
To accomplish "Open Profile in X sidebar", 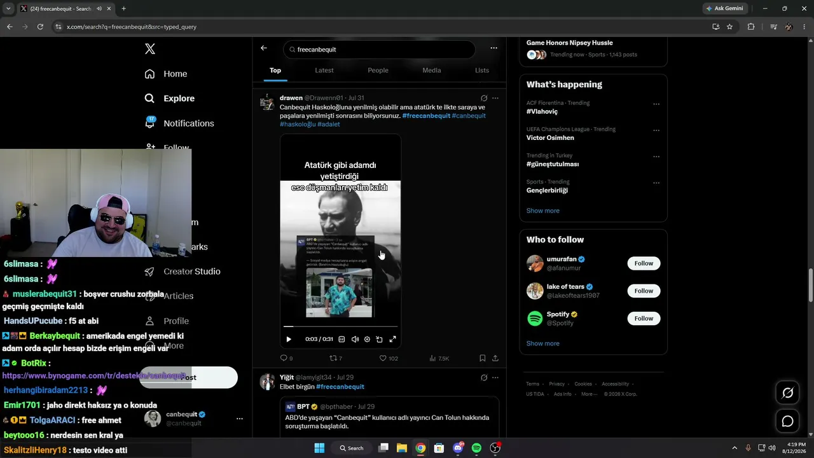I will click(x=167, y=321).
